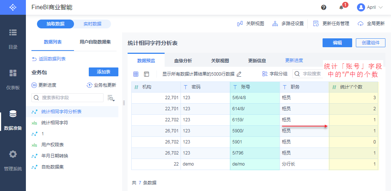The height and width of the screenshot is (191, 391).
Task: Switch to grid table view icon
Action: point(136,74)
